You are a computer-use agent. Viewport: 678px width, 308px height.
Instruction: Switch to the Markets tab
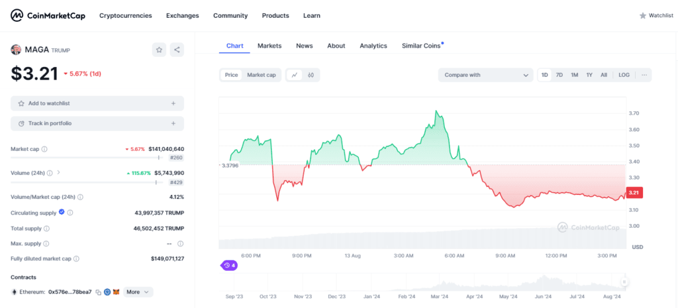click(269, 46)
